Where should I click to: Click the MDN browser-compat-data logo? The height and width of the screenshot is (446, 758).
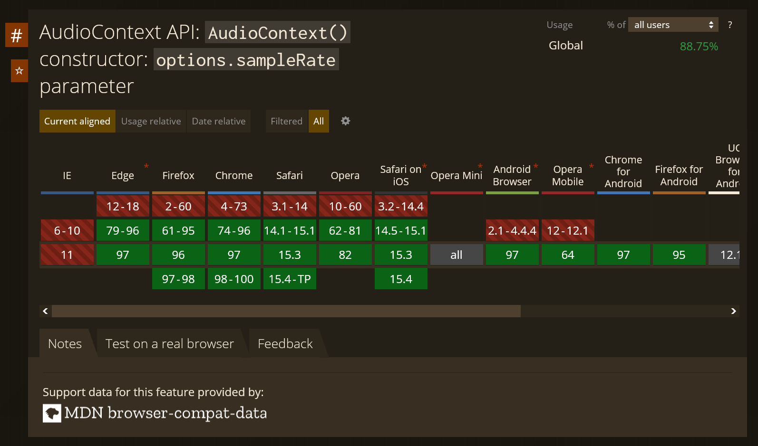click(x=52, y=413)
